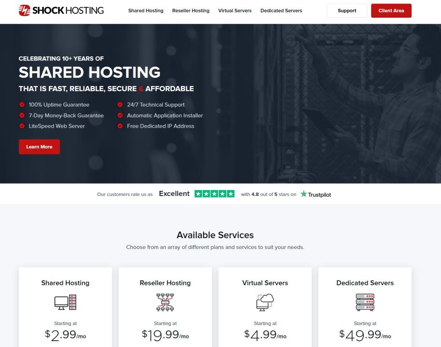Open the Reseller Hosting nav menu
441x347 pixels.
191,11
